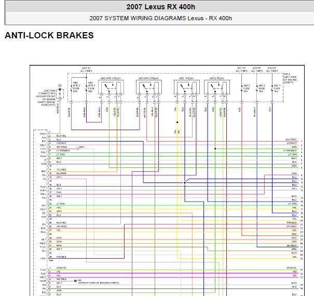314x296 pixels.
Task: Click the 'GRN/YEL' wire label in lower left connector
Action: pyautogui.click(x=61, y=268)
